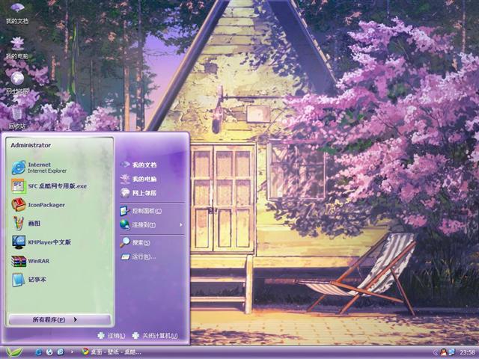Click the network tray icon
479x359 pixels.
tap(451, 352)
